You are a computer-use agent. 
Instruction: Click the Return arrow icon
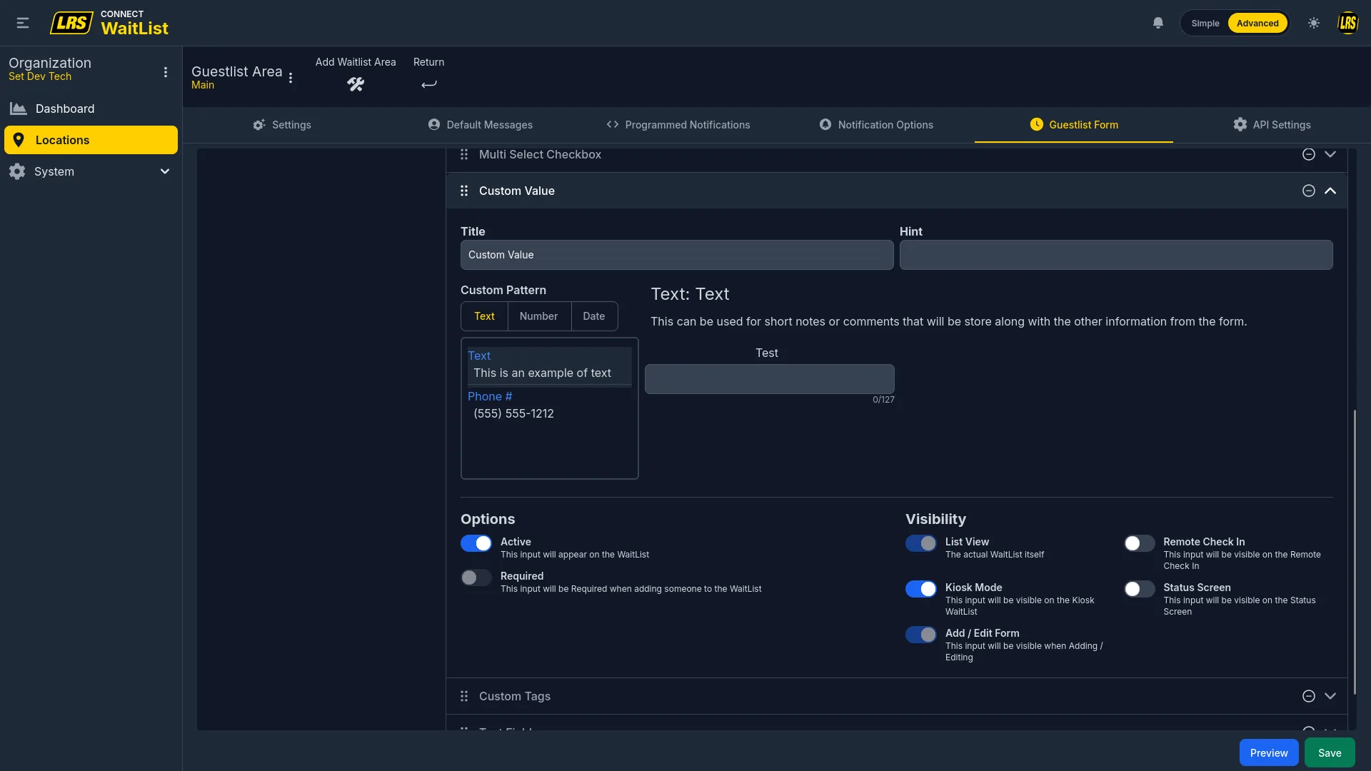(x=428, y=84)
